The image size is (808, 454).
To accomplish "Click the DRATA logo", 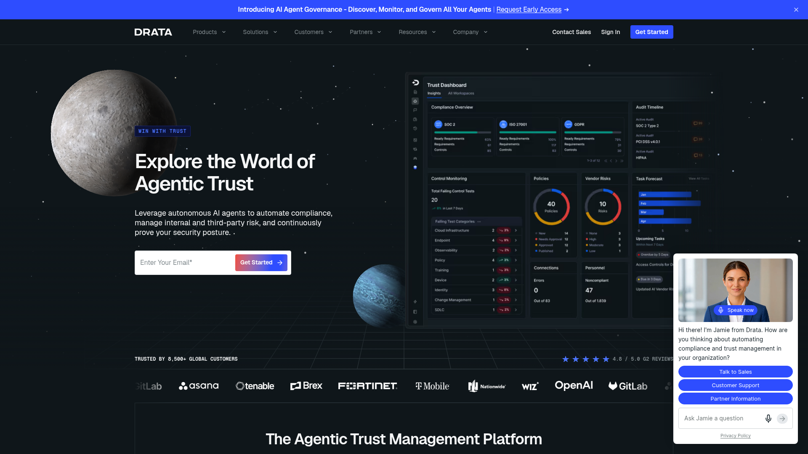I will point(153,32).
